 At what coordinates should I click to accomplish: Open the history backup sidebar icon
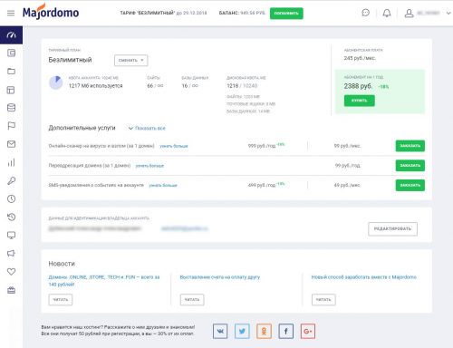(11, 217)
